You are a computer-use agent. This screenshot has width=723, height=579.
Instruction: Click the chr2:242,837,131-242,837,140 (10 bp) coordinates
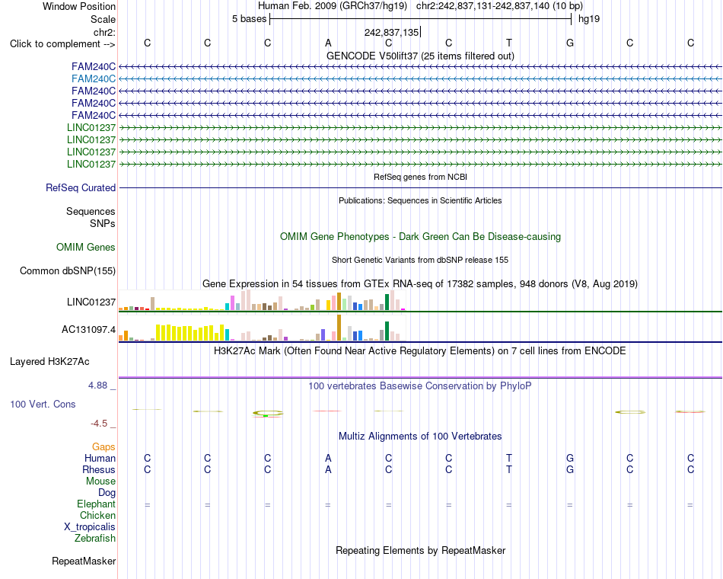click(499, 6)
